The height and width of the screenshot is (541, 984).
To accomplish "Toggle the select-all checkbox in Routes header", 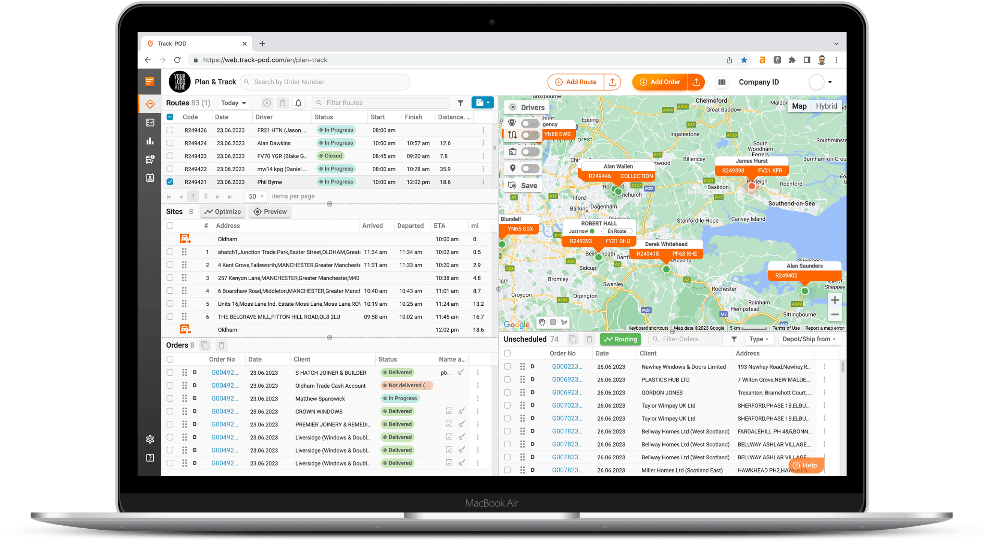I will [170, 117].
